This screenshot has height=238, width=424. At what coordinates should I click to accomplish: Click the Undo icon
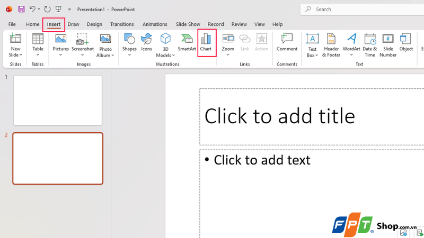(32, 9)
